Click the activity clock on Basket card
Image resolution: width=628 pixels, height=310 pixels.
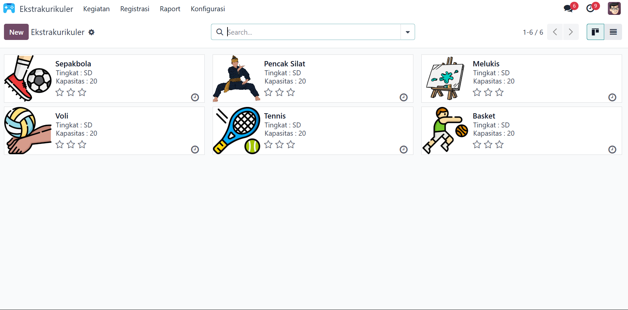[612, 150]
